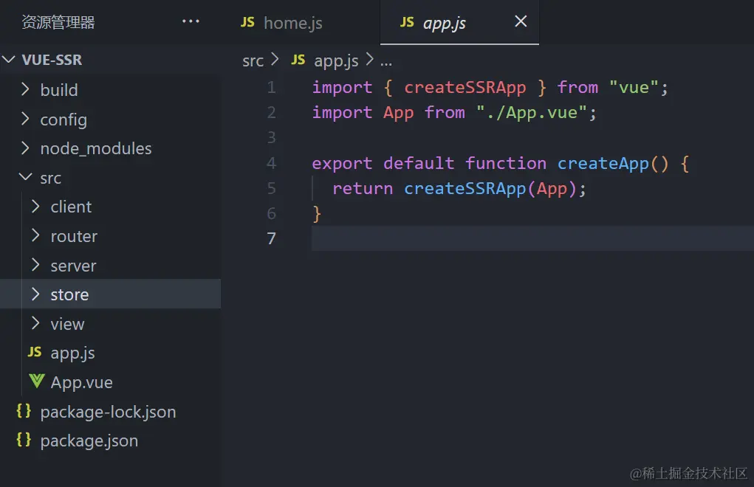Click the JS icon on home.js tab

[x=247, y=22]
